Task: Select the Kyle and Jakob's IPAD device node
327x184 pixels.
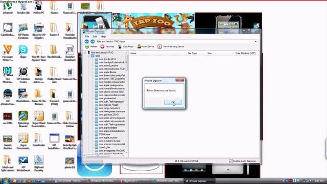Action: click(101, 53)
